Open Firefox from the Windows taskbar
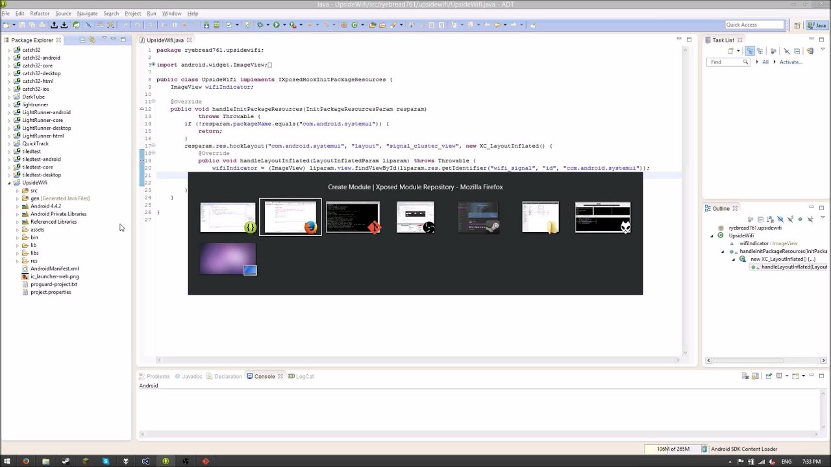831x467 pixels. (x=26, y=461)
